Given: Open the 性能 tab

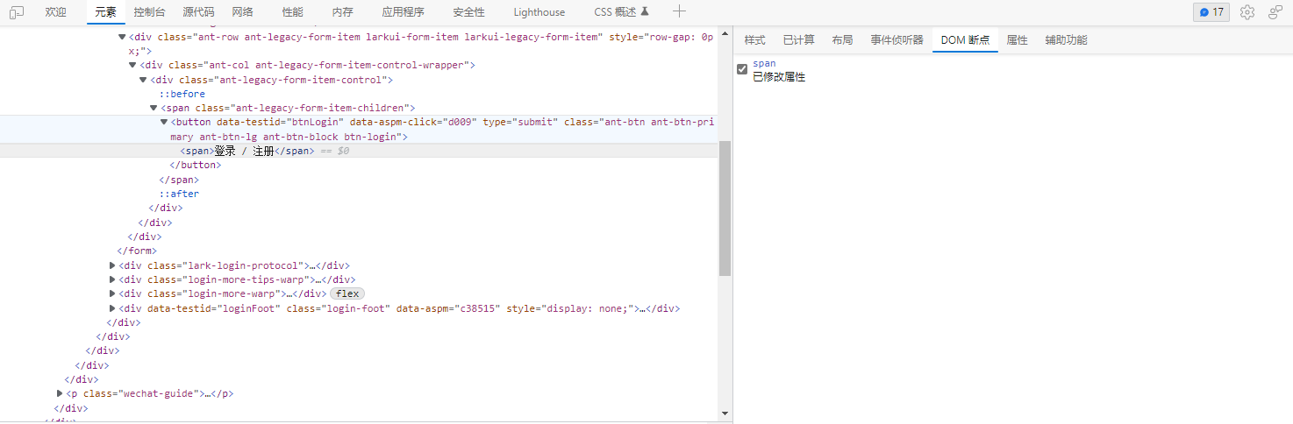Looking at the screenshot, I should coord(293,12).
